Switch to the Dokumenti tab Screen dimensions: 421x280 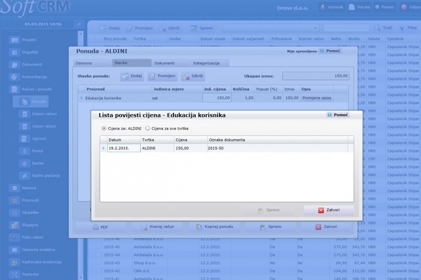coord(171,63)
